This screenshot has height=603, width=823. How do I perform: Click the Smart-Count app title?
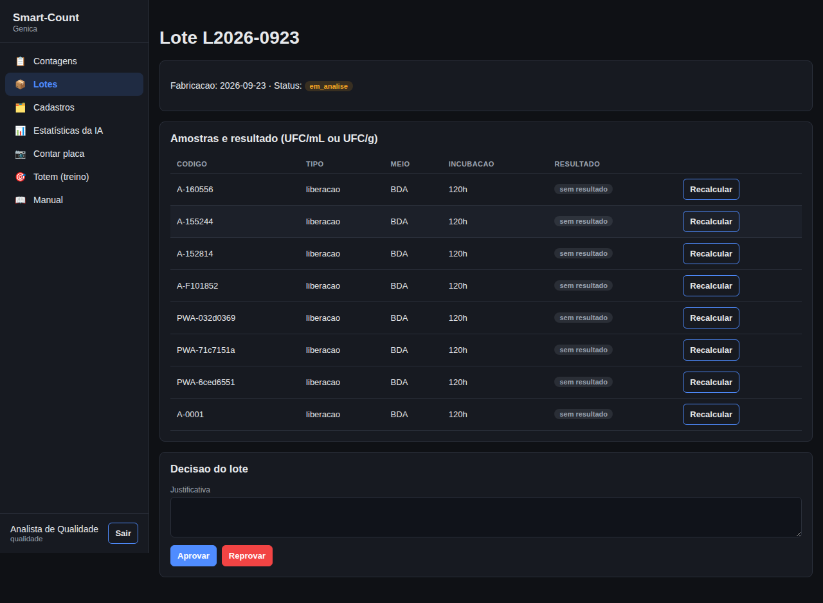click(x=46, y=17)
